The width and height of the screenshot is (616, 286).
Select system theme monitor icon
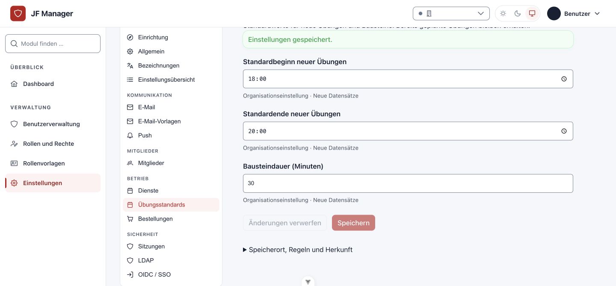coord(532,14)
